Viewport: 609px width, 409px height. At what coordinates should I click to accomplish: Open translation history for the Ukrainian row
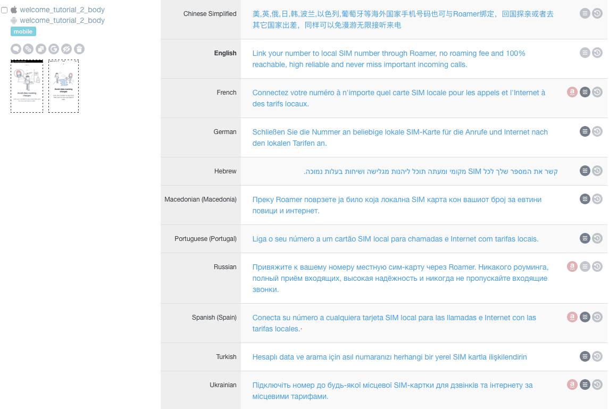click(x=597, y=384)
